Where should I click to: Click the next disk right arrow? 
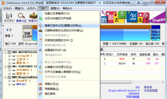click(x=11, y=30)
